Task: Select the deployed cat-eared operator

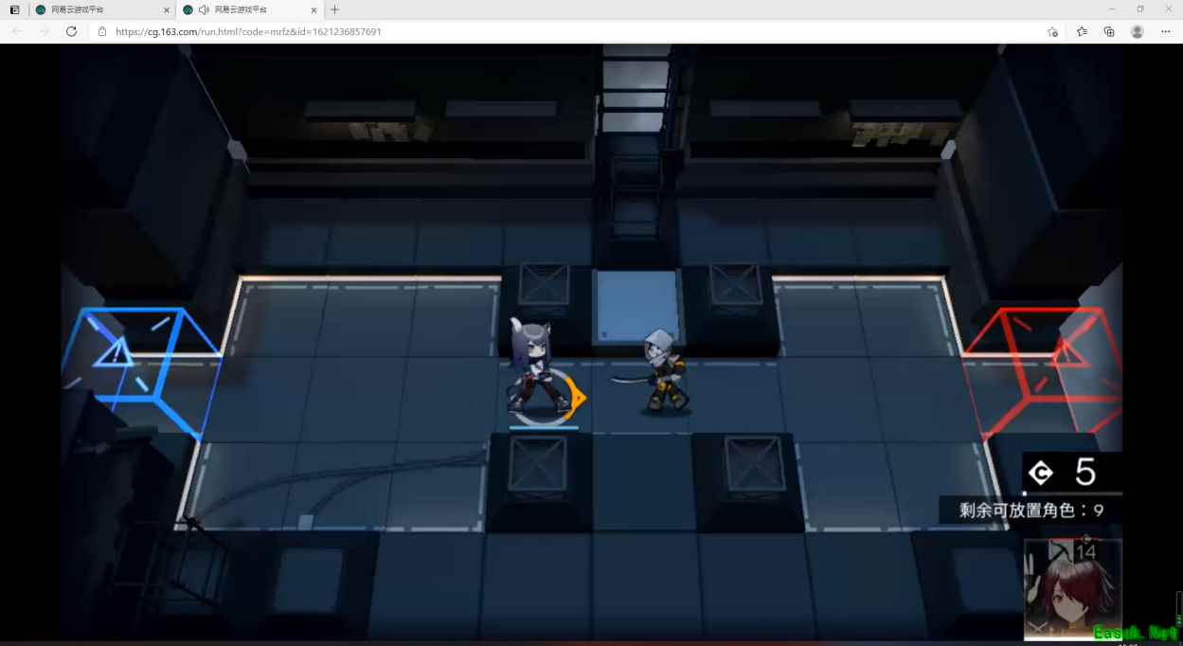Action: [537, 368]
